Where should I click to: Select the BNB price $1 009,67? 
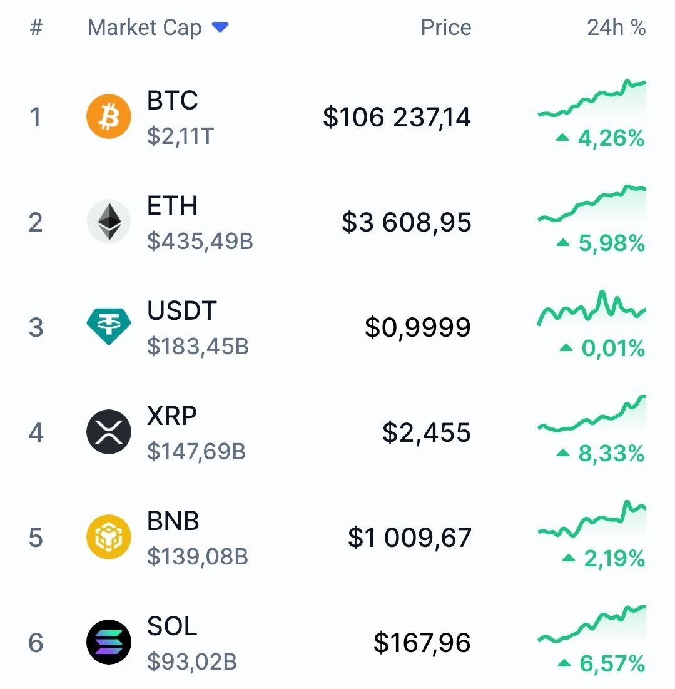point(409,538)
